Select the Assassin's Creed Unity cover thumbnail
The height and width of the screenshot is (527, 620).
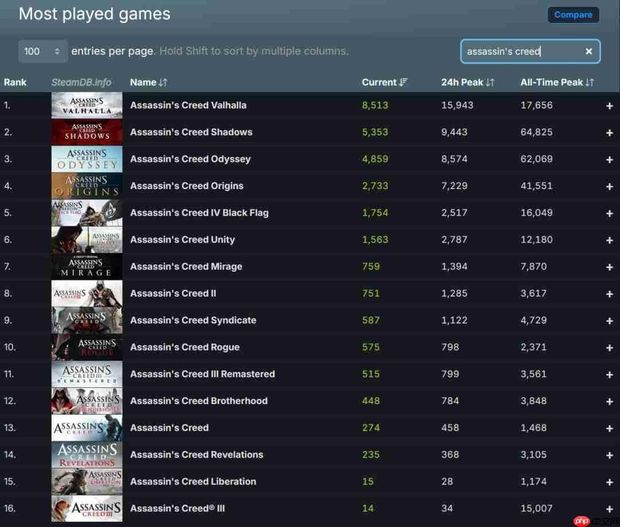(x=87, y=240)
